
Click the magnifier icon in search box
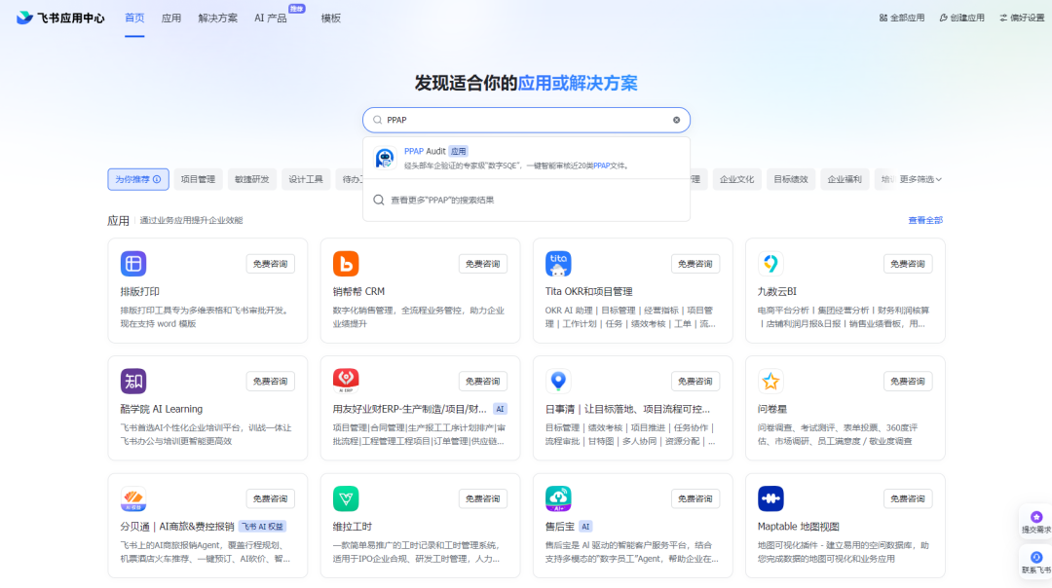(378, 120)
